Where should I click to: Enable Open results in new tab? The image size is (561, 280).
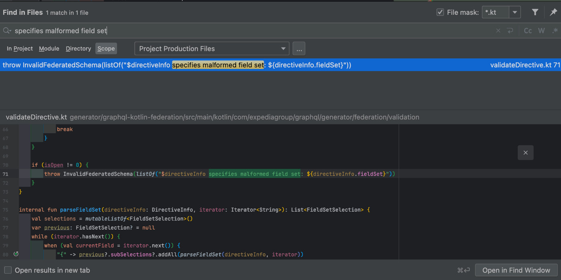pyautogui.click(x=8, y=270)
